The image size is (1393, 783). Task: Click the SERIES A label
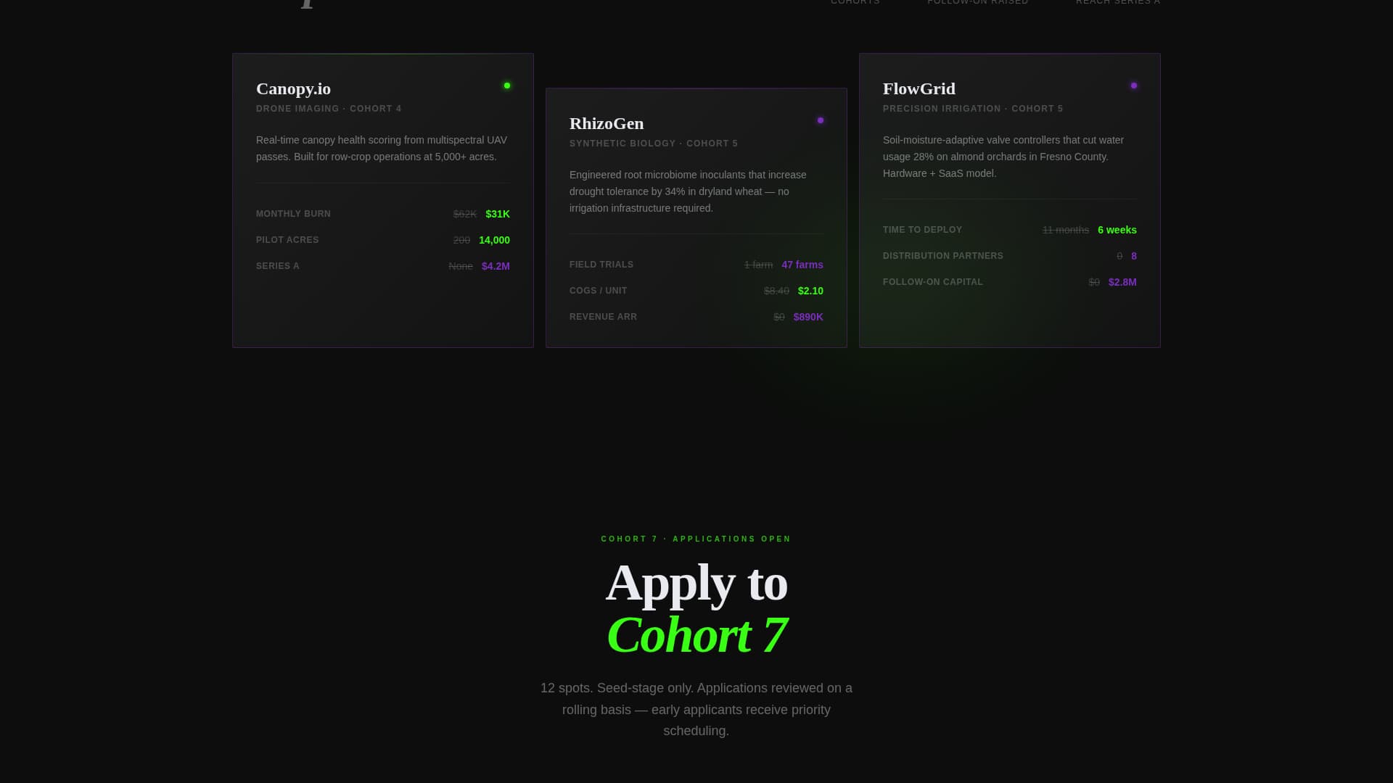tap(278, 266)
